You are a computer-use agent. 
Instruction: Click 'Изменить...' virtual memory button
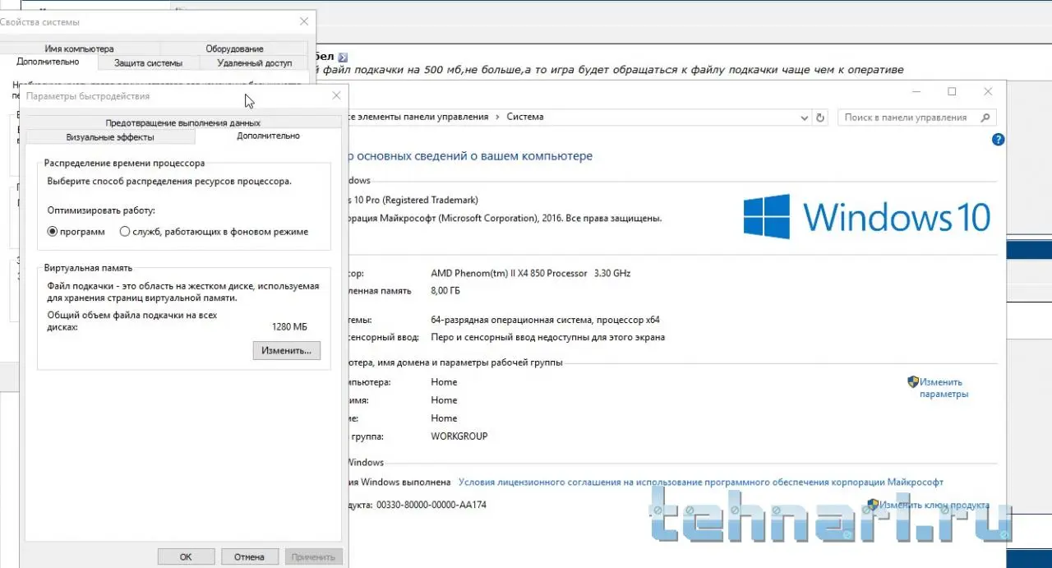click(x=286, y=350)
